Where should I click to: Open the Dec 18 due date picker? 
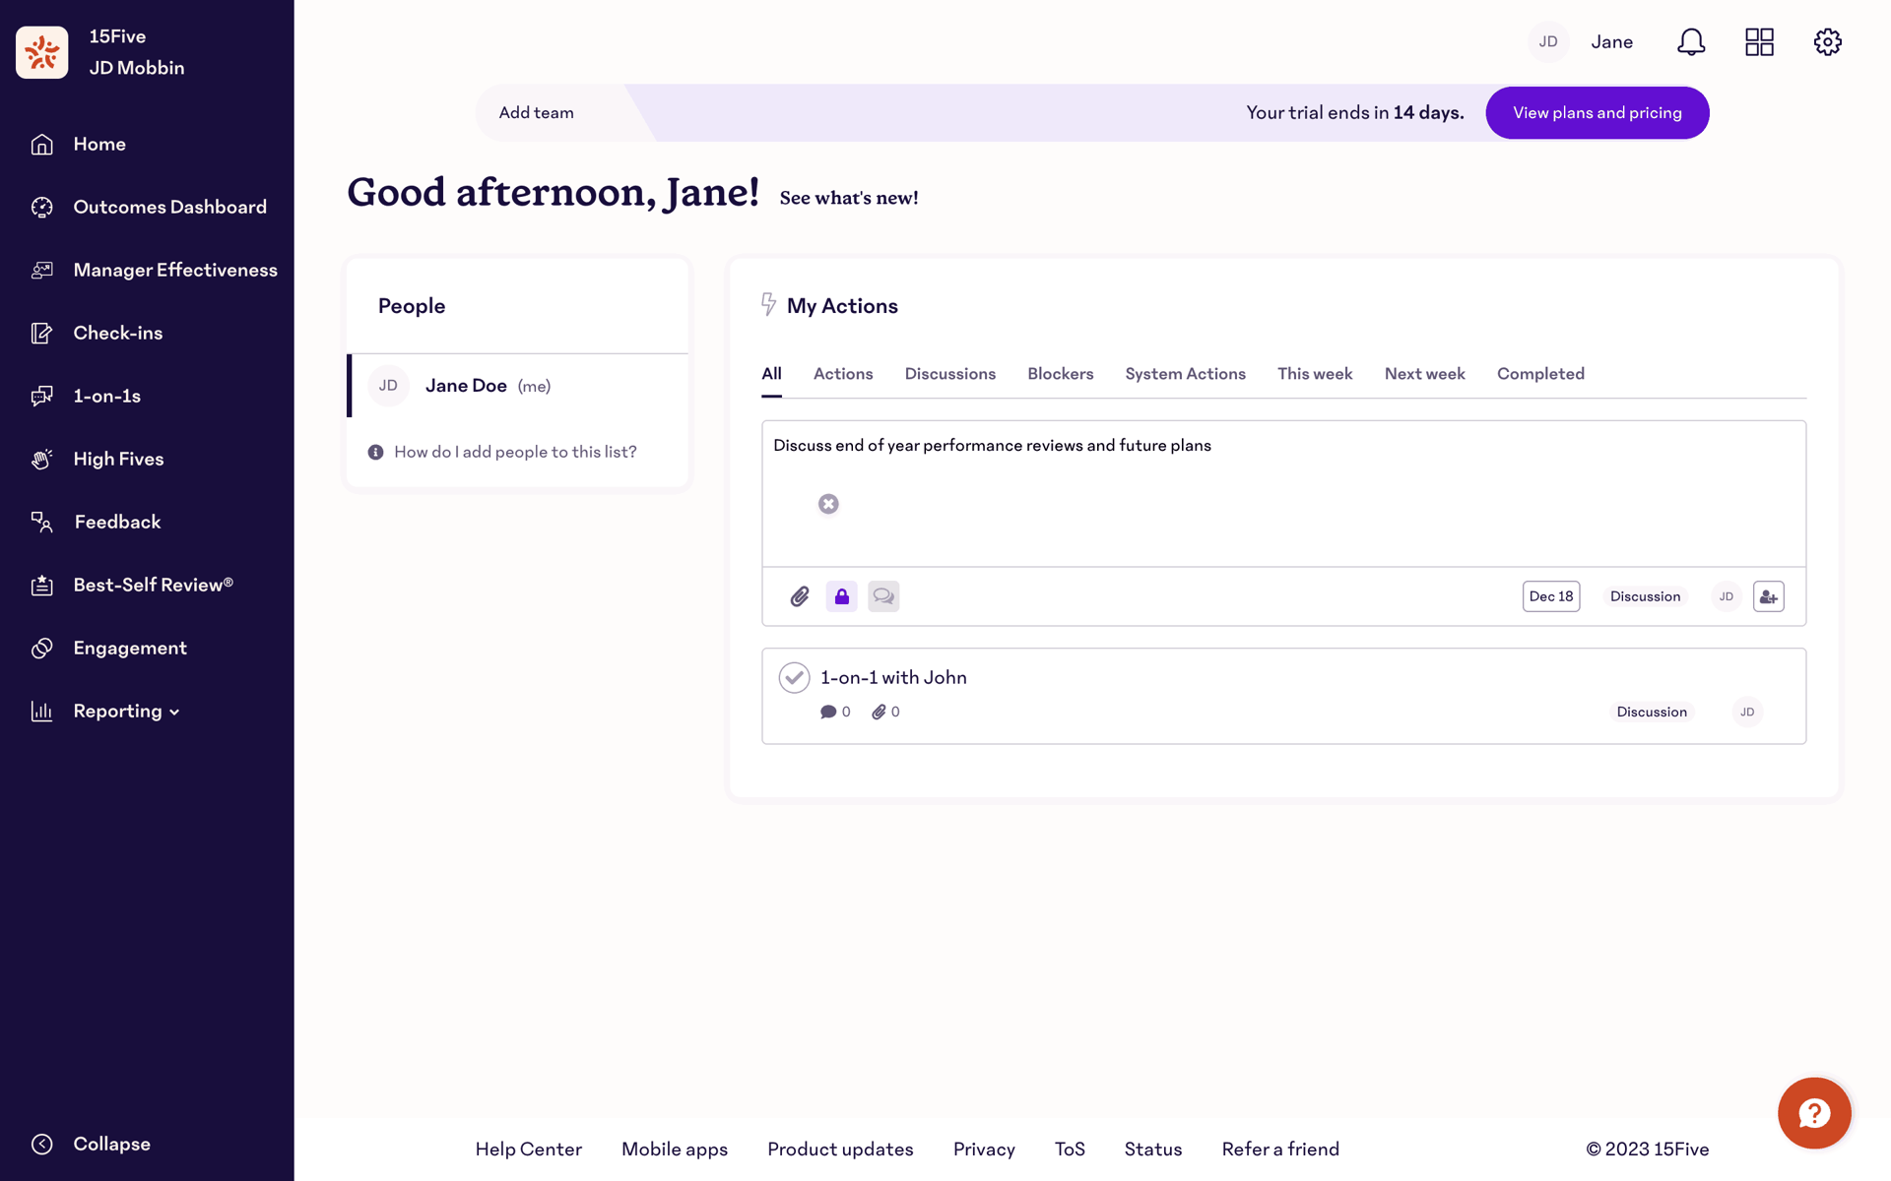1551,596
